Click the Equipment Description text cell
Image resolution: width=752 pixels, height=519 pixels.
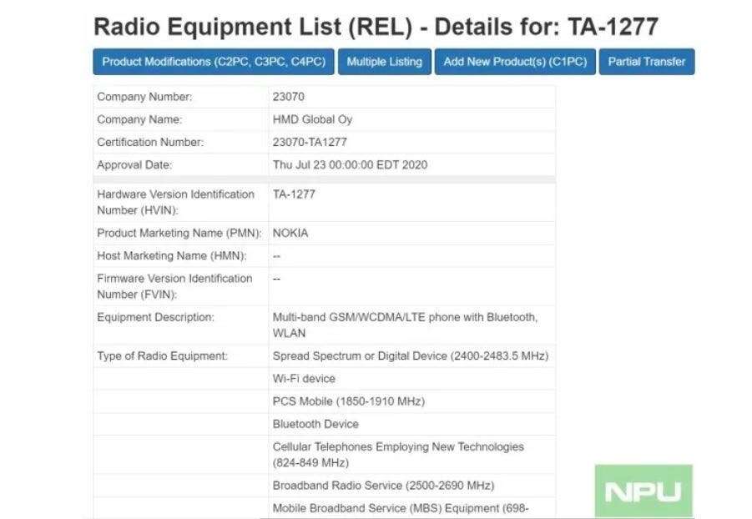click(405, 325)
